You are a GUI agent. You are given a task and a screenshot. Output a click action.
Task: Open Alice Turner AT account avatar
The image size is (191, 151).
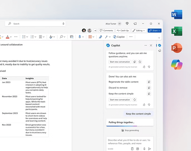pyautogui.click(x=120, y=24)
